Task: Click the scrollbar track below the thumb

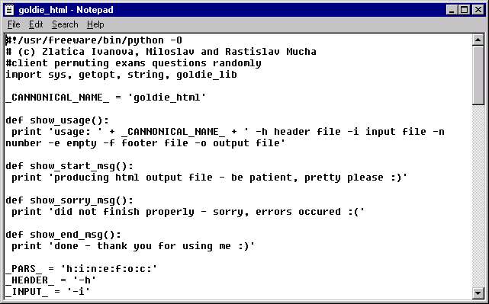Action: point(478,196)
